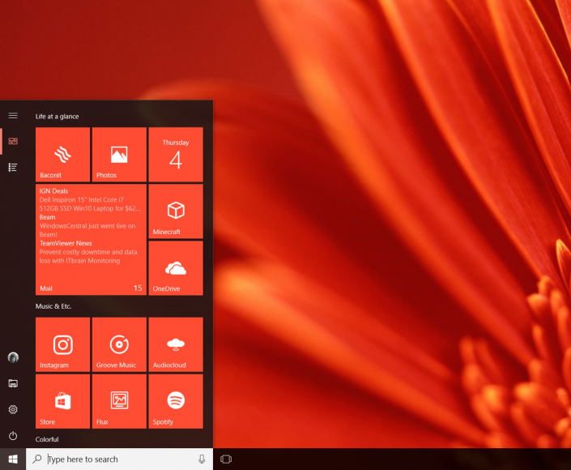Open the Audiocloud tile

tap(176, 344)
